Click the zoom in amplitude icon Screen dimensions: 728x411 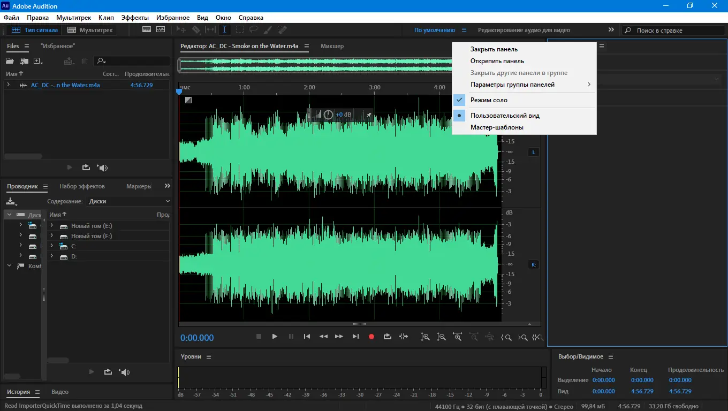coord(425,337)
